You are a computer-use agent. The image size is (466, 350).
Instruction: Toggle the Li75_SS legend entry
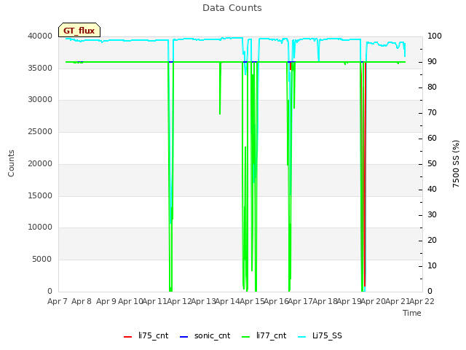coord(320,335)
